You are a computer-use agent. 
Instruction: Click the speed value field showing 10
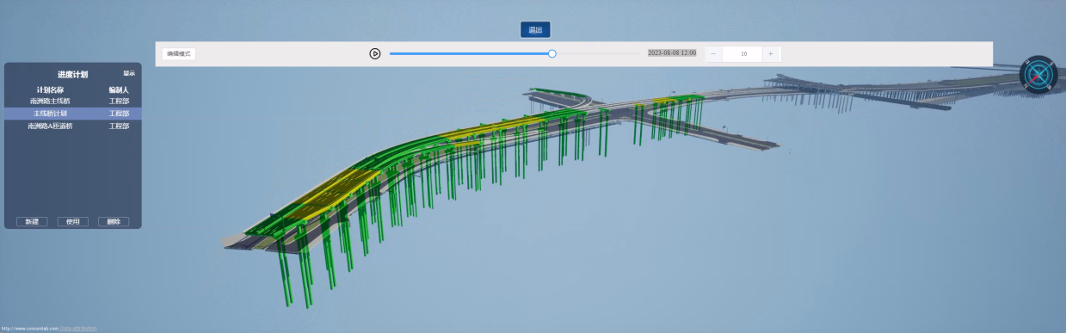(743, 53)
